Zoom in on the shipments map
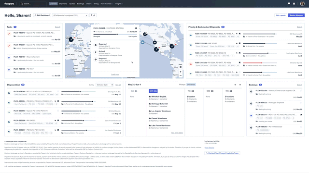 pyautogui.click(x=181, y=72)
